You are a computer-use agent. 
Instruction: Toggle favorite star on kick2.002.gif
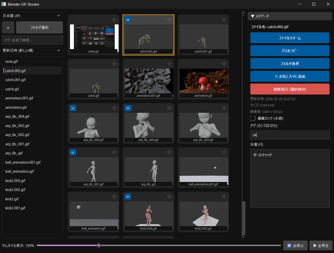click(x=224, y=196)
